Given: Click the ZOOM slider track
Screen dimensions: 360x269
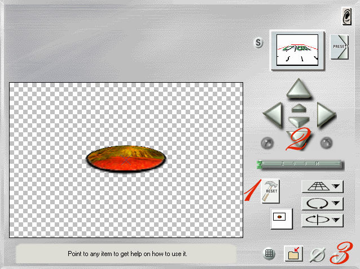Looking at the screenshot, I should [301, 164].
